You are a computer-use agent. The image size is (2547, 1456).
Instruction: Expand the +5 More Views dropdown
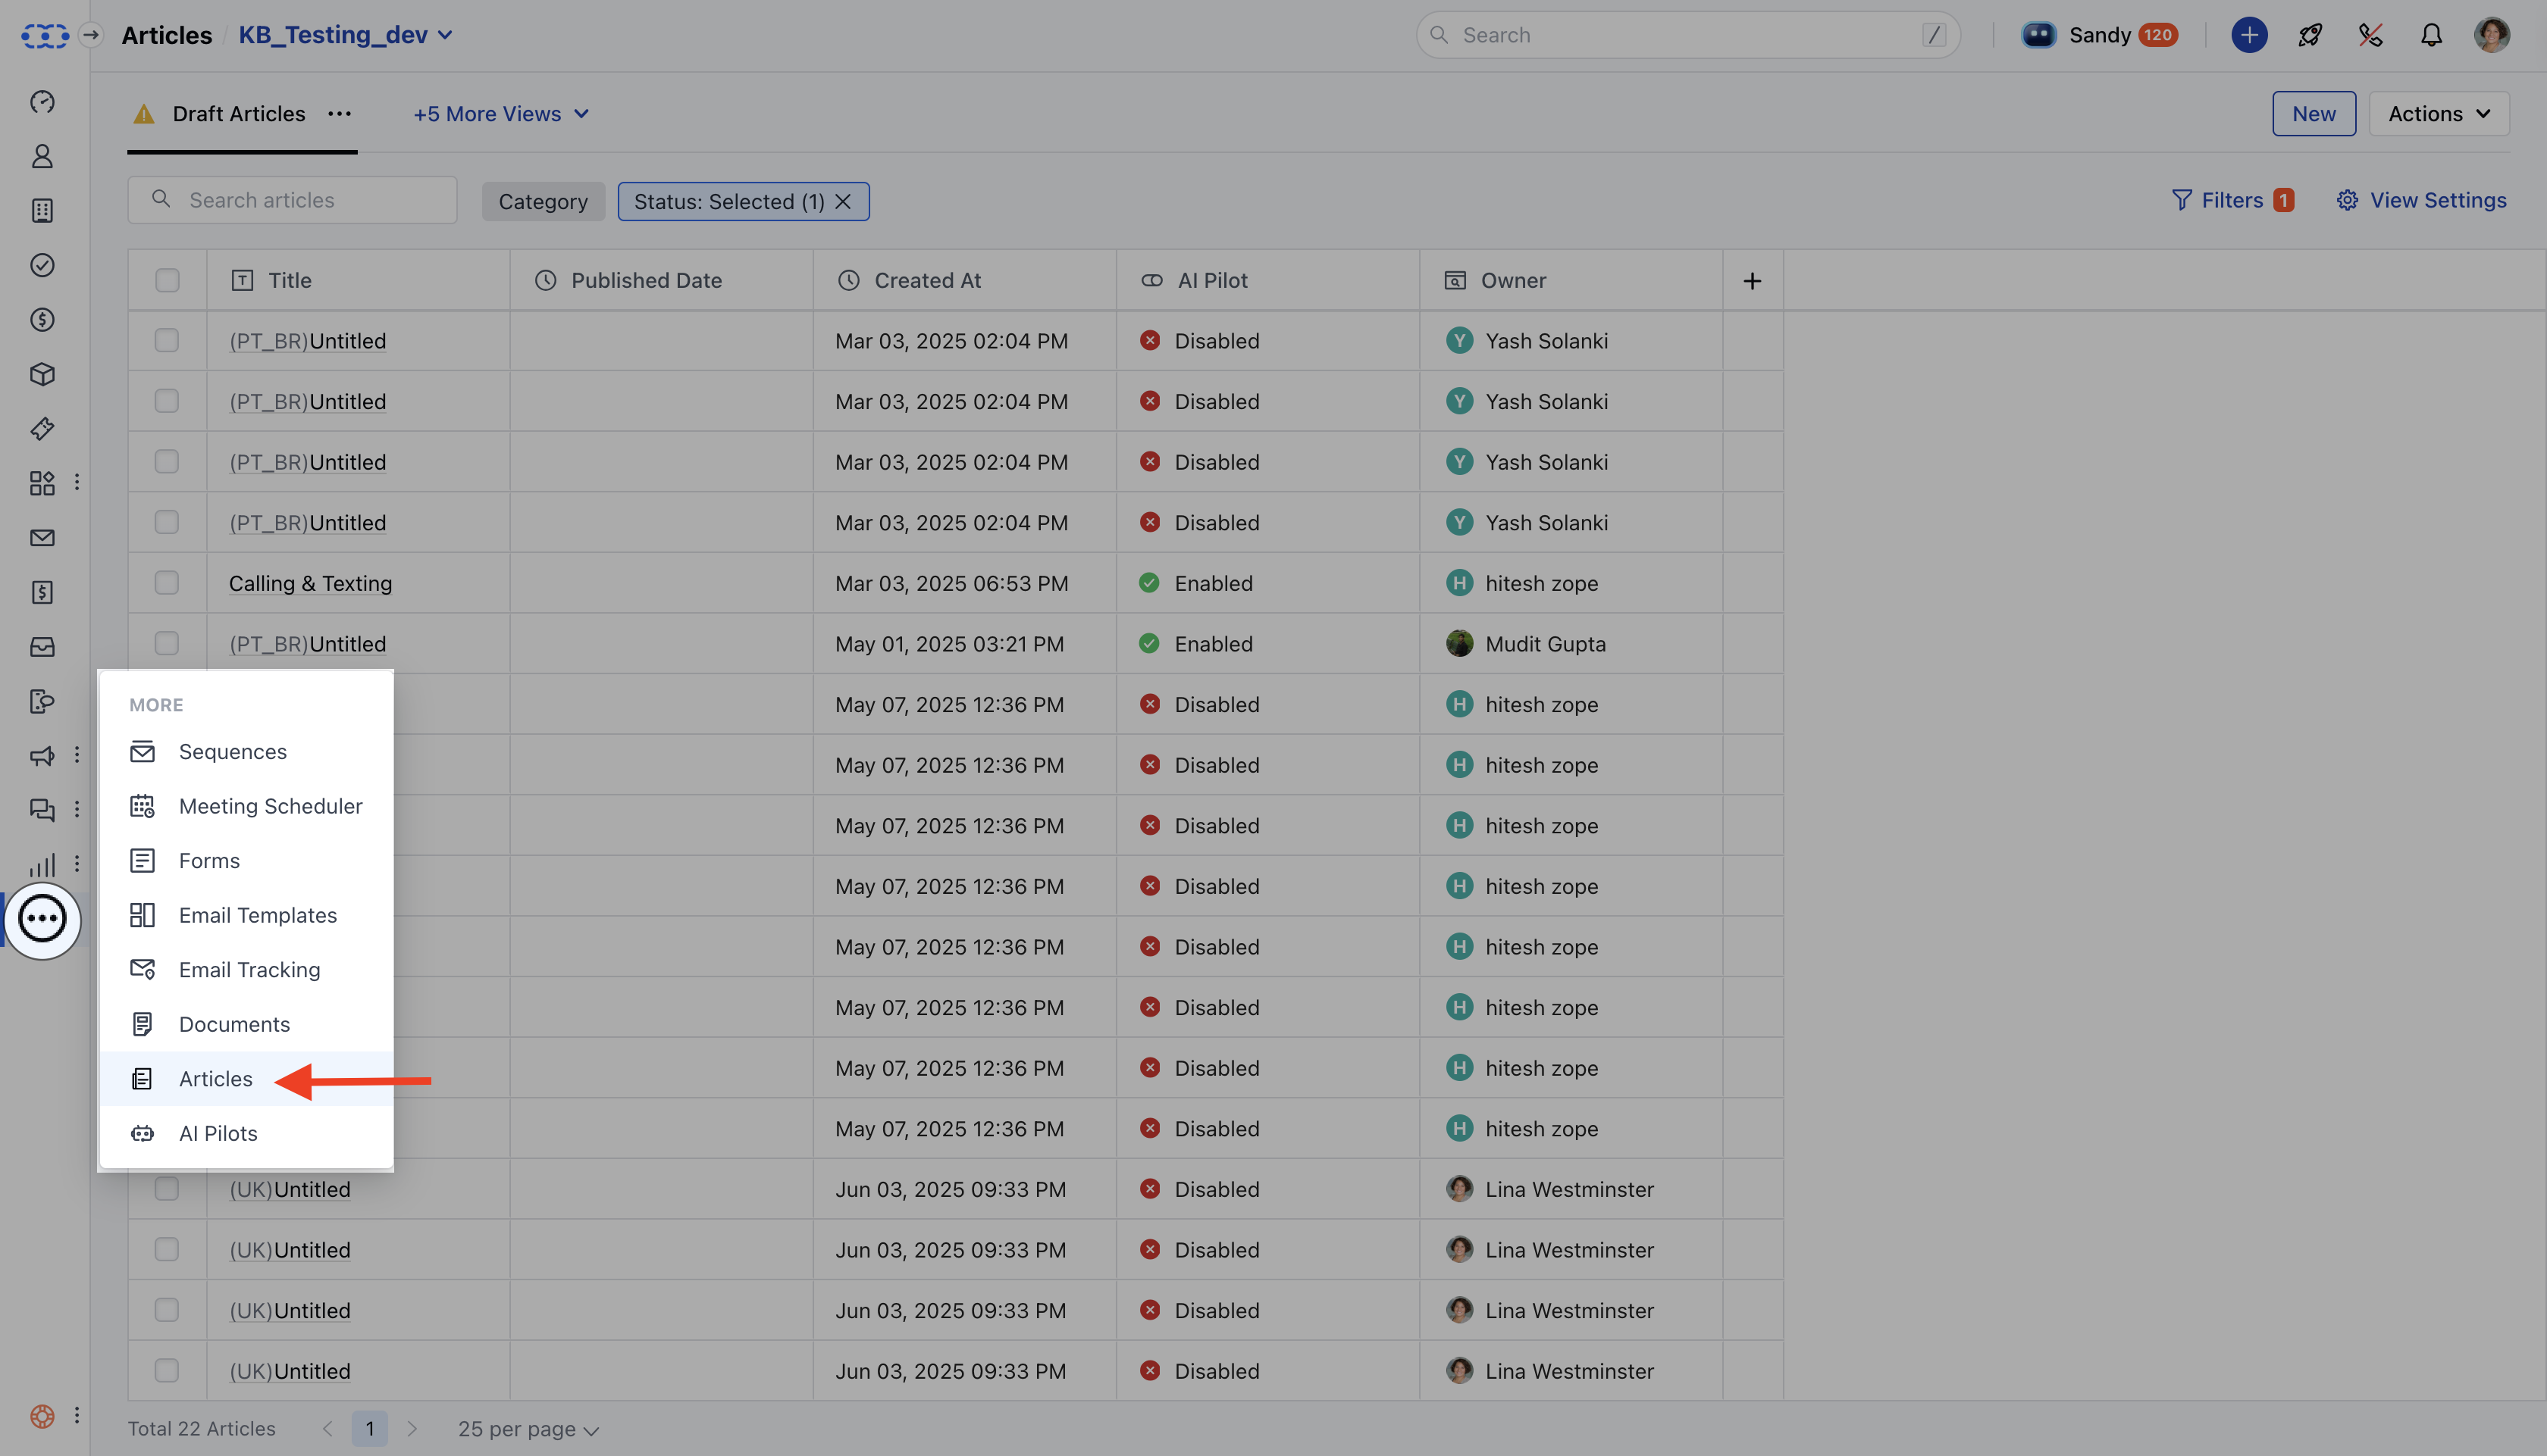pos(500,114)
